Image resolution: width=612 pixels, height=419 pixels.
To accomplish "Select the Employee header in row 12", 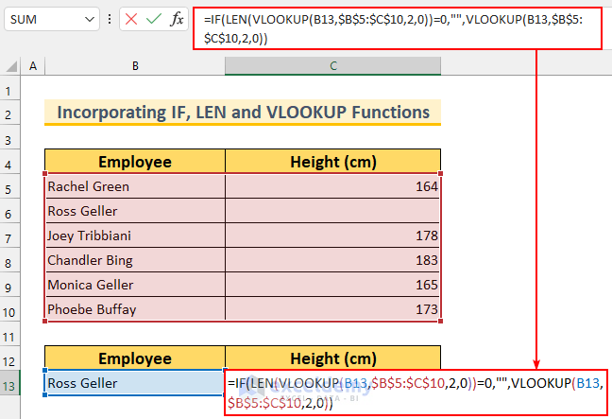I will (x=135, y=358).
